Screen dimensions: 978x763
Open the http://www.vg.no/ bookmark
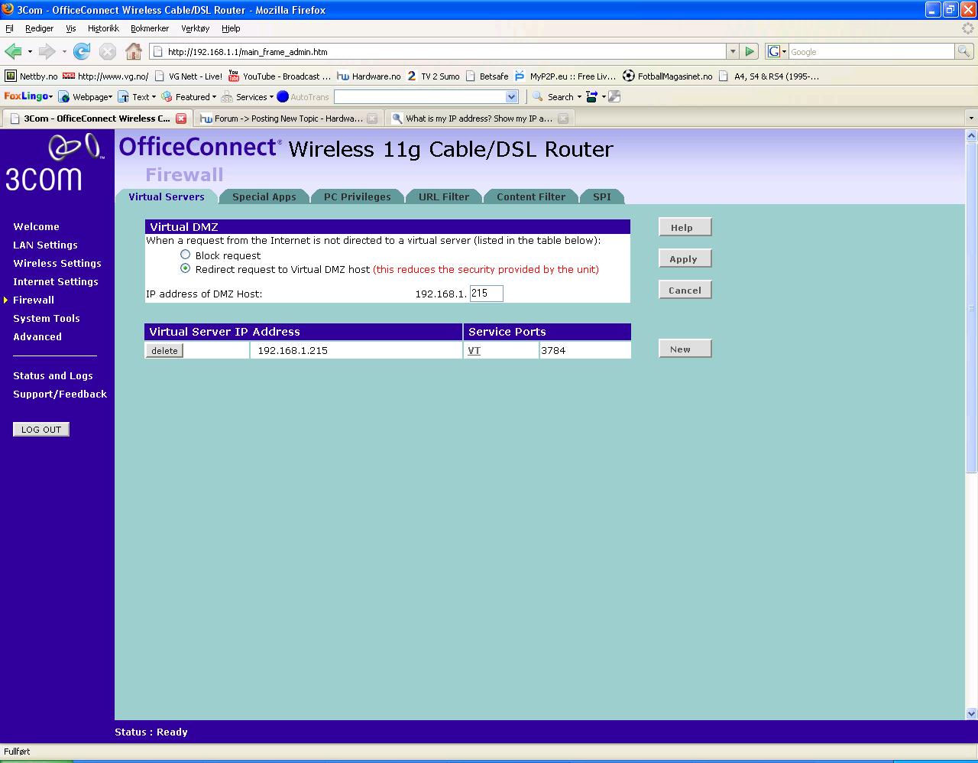point(105,76)
